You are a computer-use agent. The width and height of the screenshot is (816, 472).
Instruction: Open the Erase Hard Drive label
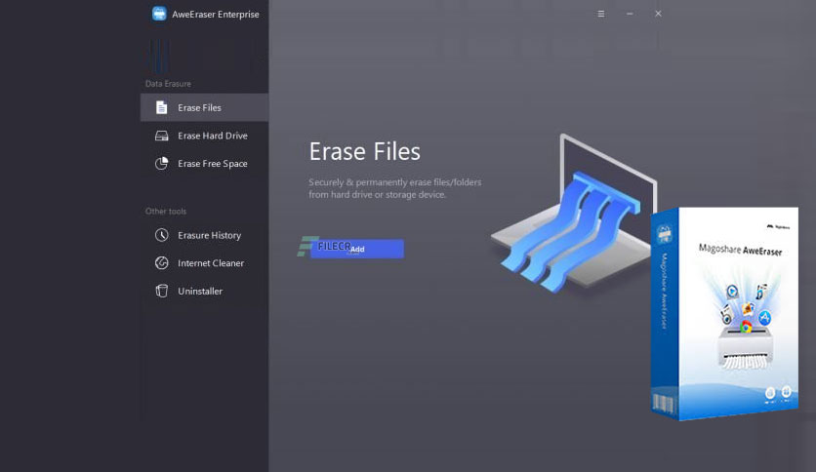pyautogui.click(x=213, y=136)
